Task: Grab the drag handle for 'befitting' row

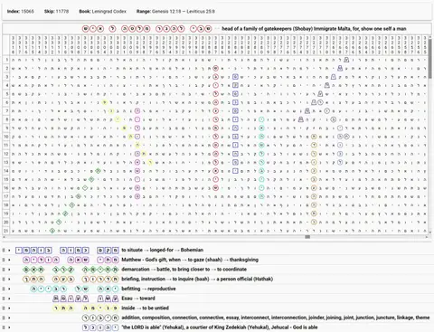Action: pos(4,289)
